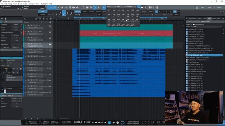Viewport: 225px width, 126px height.
Task: Toggle Layers follow events checkbox
Action: click(21, 33)
